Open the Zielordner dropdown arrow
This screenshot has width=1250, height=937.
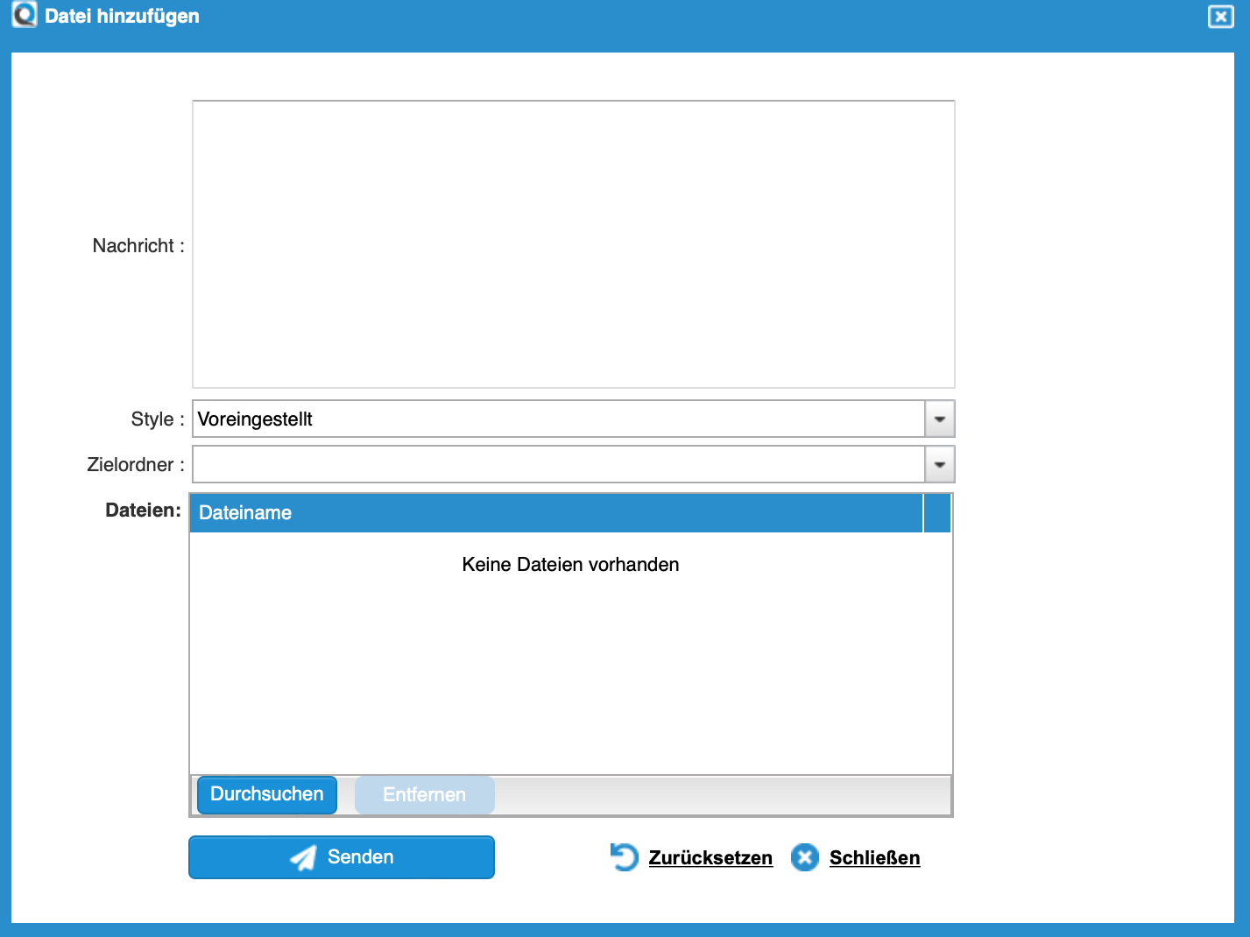point(939,464)
